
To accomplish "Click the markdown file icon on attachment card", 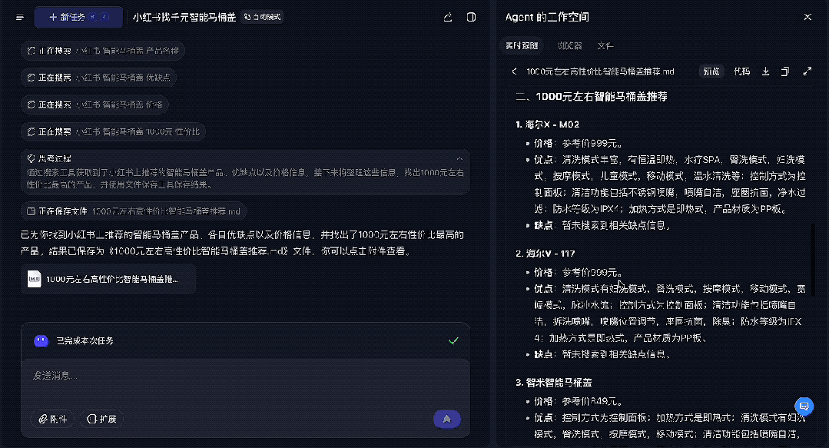I will (35, 279).
